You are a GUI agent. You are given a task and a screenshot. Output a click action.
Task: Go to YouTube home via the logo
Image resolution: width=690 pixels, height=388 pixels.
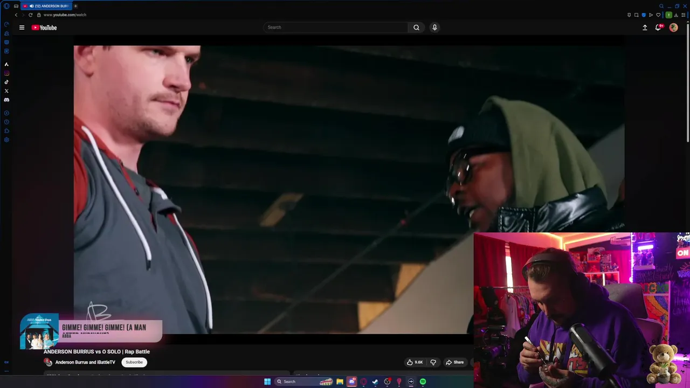[44, 27]
